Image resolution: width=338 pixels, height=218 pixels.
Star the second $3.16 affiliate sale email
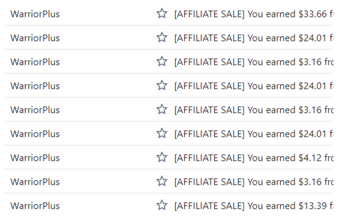162,110
